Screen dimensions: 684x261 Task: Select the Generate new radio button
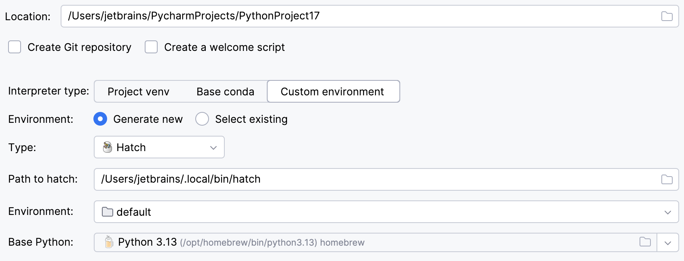[x=100, y=119]
